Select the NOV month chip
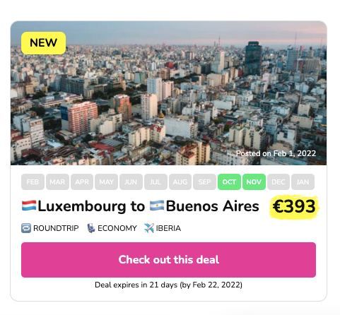This screenshot has width=340, height=315. coord(254,182)
